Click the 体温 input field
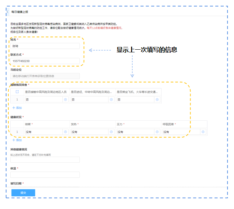This screenshot has width=234, height=209. 45,175
